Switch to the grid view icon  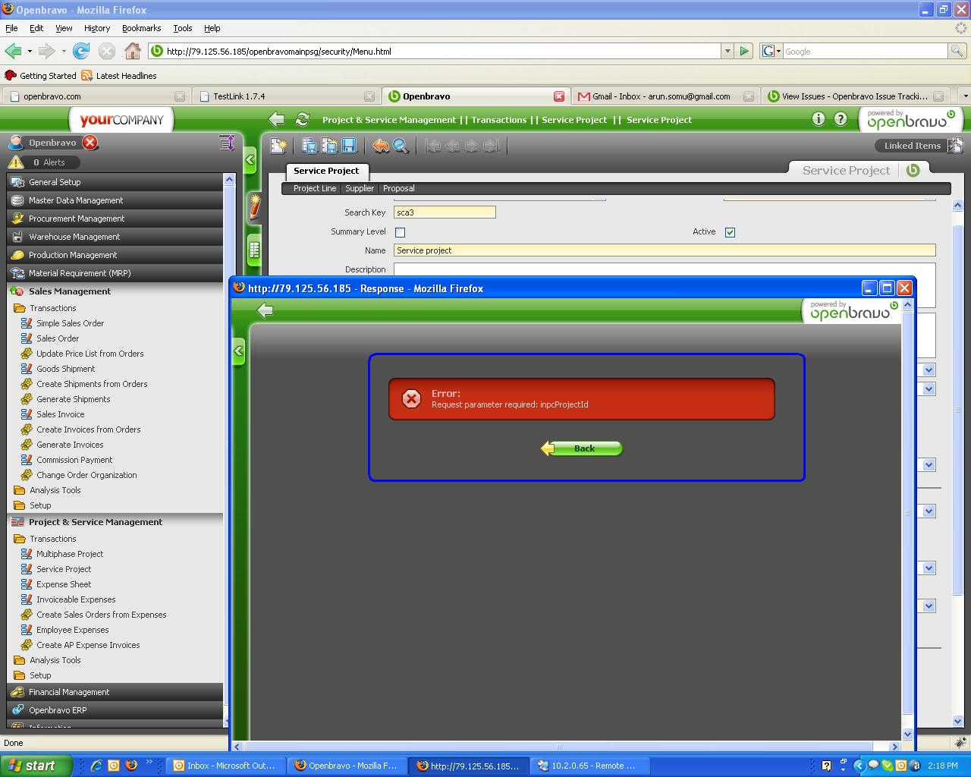tap(254, 249)
